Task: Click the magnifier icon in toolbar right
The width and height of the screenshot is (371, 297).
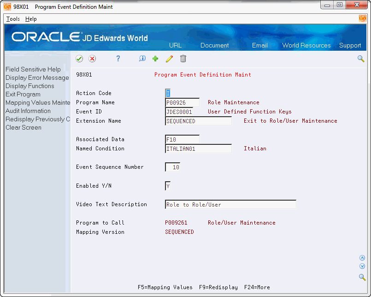Action: click(361, 59)
